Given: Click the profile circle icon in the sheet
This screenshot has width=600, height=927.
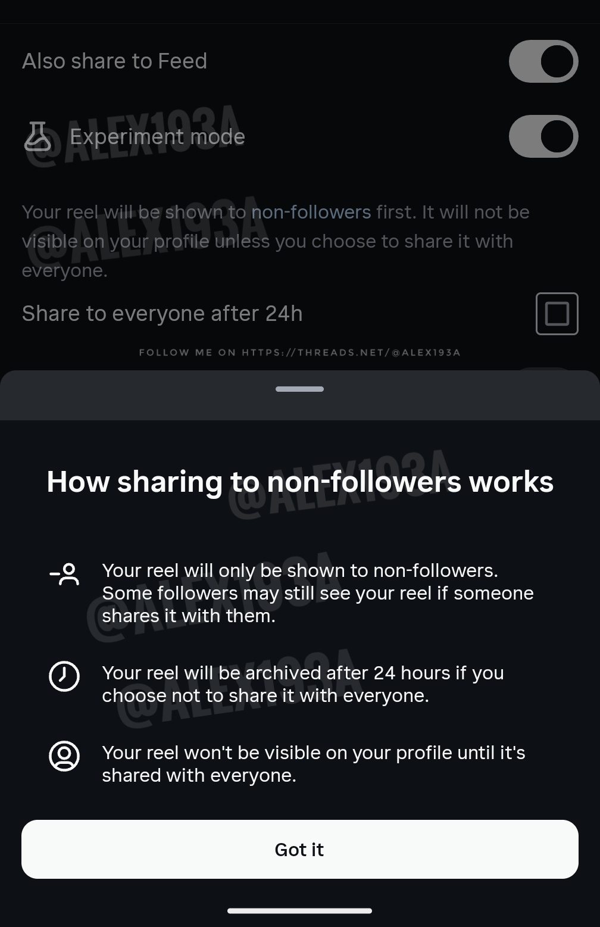Looking at the screenshot, I should click(x=64, y=757).
